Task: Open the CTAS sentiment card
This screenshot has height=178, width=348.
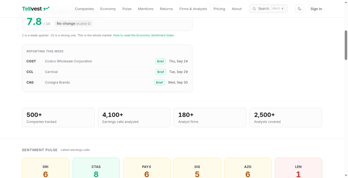Action: 96,168
